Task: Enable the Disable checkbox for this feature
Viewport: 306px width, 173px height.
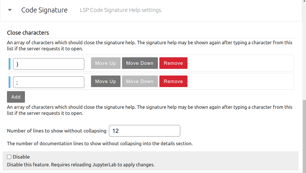Action: pos(9,157)
